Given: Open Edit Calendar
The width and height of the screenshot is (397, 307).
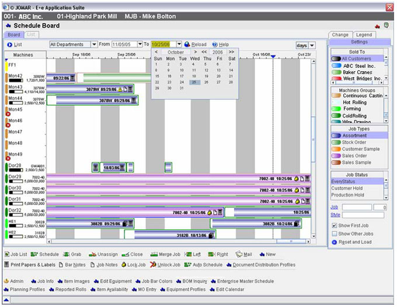Looking at the screenshot, I should (227, 289).
